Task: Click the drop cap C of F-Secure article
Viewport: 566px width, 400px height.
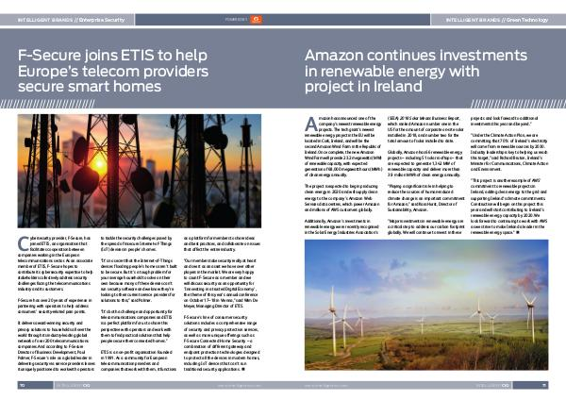Action: tap(23, 243)
